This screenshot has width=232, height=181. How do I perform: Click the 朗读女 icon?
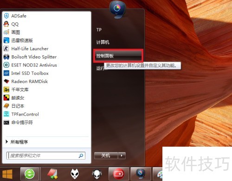click(x=6, y=98)
